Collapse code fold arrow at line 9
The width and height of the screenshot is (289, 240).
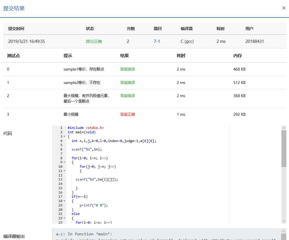pyautogui.click(x=64, y=162)
